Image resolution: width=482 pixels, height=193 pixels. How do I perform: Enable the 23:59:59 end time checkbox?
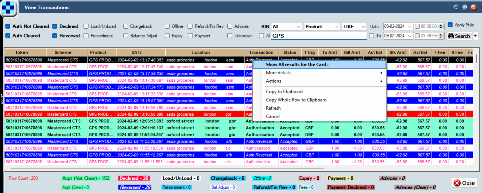point(417,36)
